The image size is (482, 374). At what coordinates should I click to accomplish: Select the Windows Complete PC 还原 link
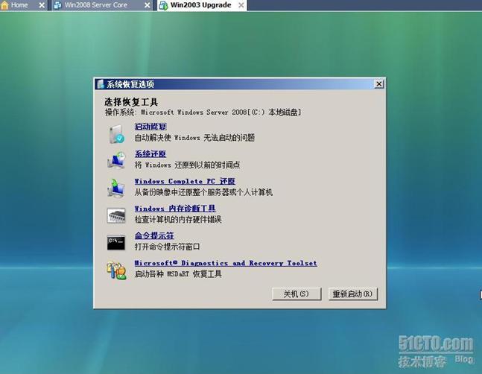[x=185, y=181]
